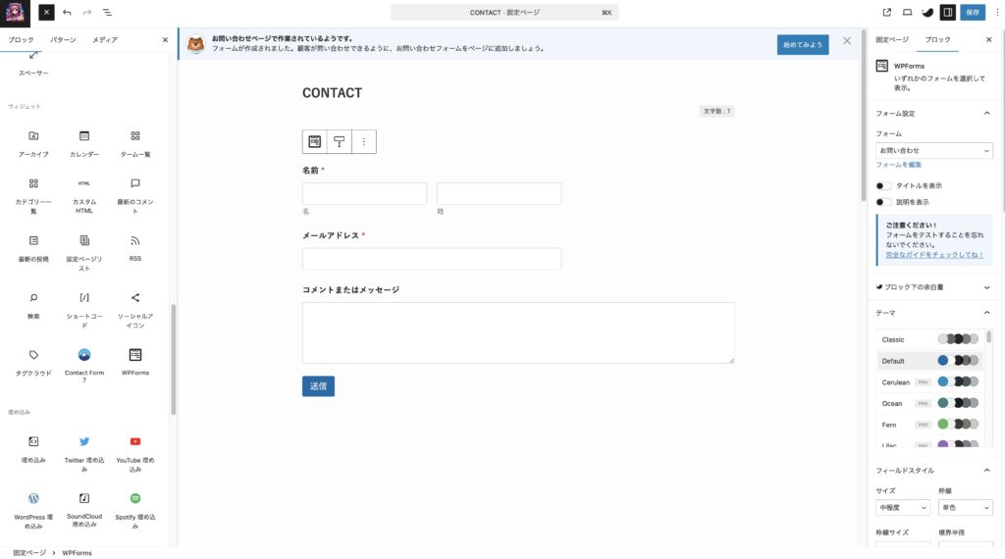Image resolution: width=1005 pixels, height=559 pixels.
Task: Add the Contact Form 7 block
Action: [x=84, y=360]
